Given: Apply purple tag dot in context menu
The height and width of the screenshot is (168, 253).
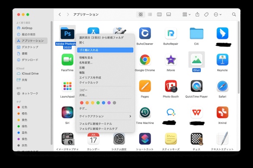Looking at the screenshot, I should click(109, 103).
